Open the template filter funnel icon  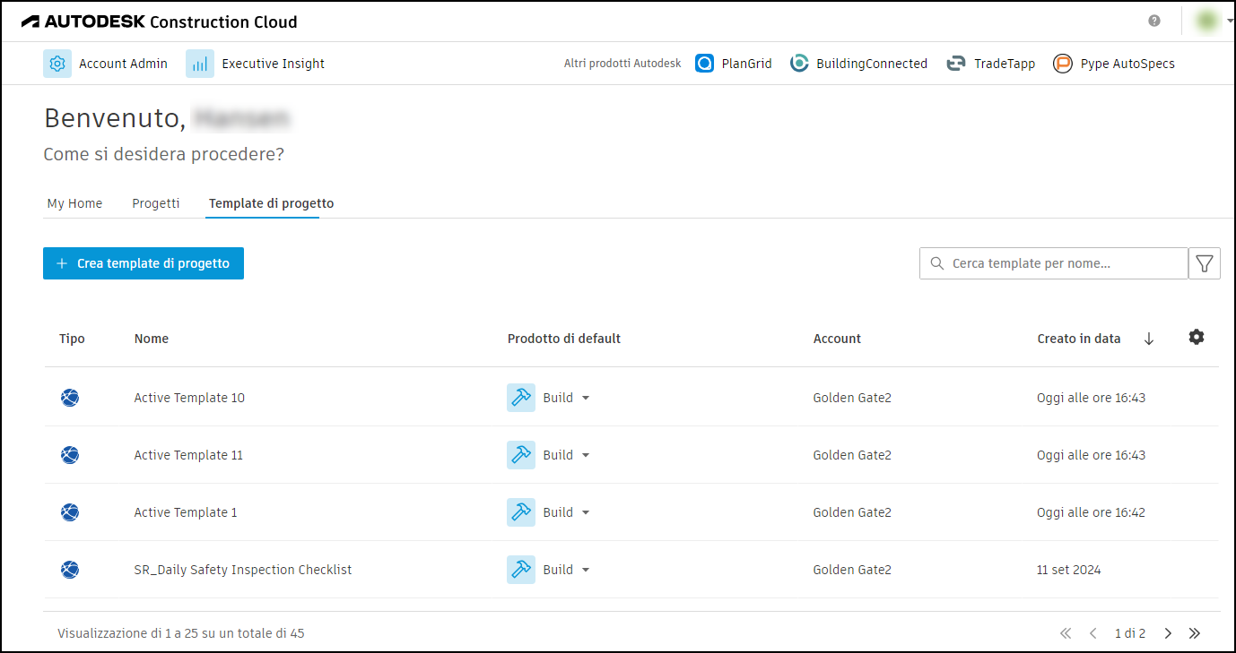pyautogui.click(x=1205, y=263)
